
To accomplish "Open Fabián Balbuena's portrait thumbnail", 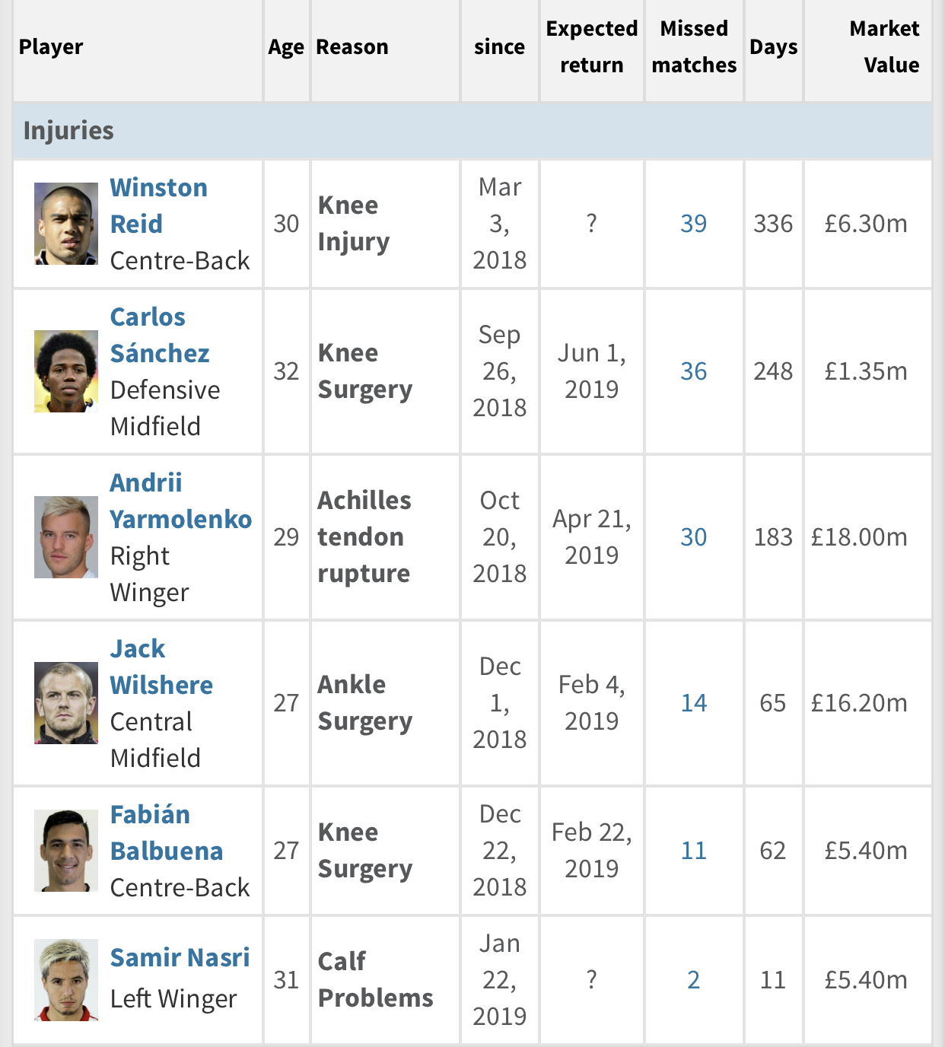I will pyautogui.click(x=66, y=851).
